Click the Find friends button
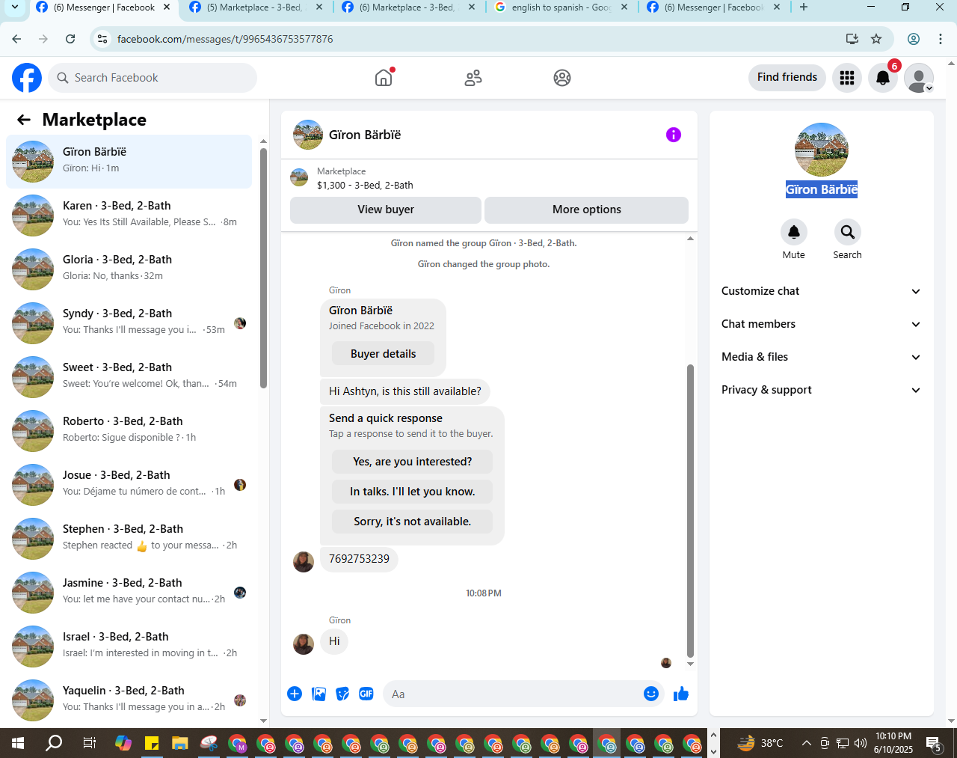957x758 pixels. 787,77
